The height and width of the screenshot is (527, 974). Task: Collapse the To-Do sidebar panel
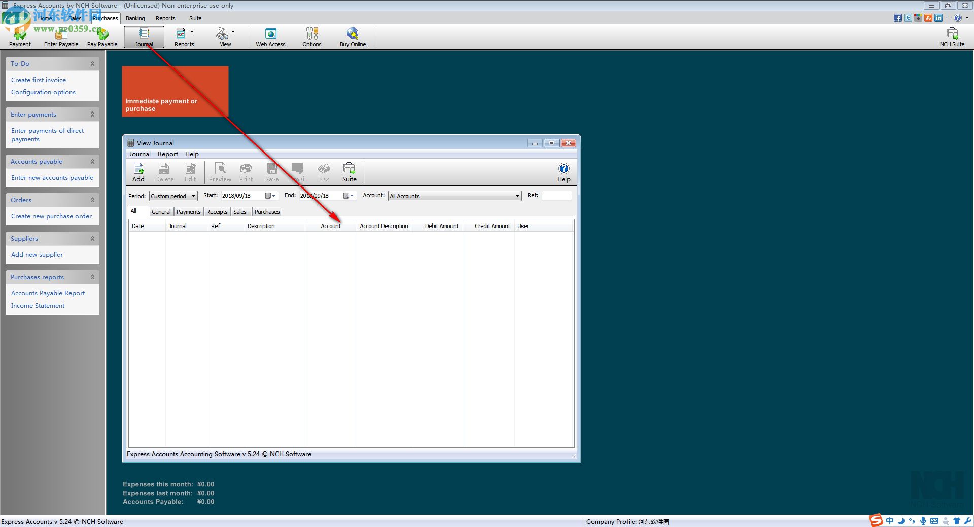pos(92,64)
